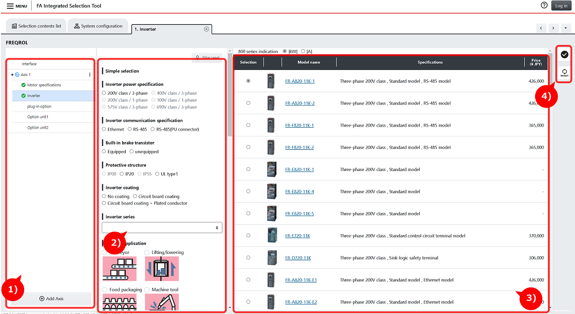Viewport: 575px width, 314px height.
Task: Choose Ethernet communication specification
Action: coord(104,129)
